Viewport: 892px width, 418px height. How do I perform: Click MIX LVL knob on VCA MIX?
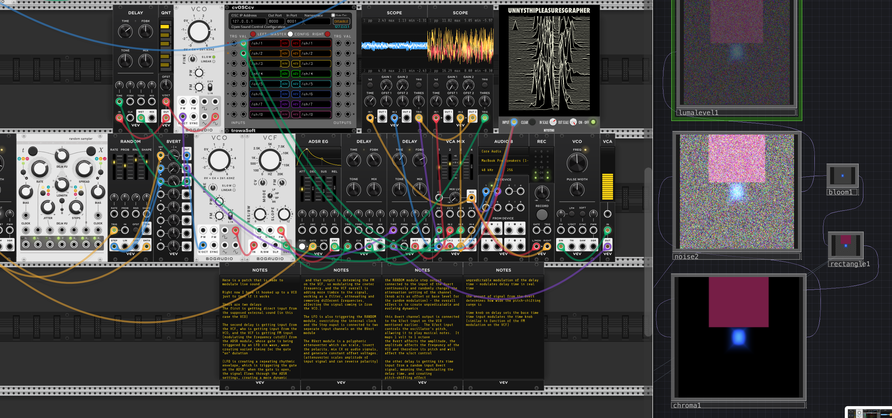click(455, 197)
